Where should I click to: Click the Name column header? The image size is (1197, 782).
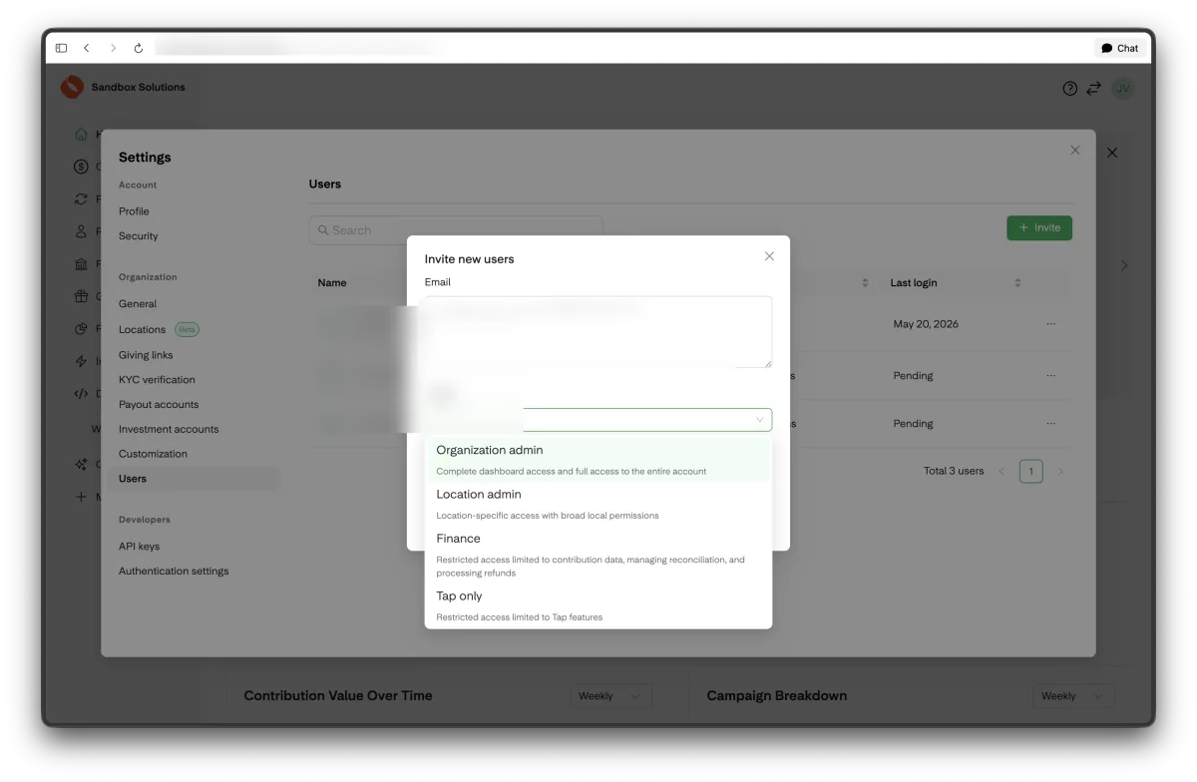[x=332, y=283]
